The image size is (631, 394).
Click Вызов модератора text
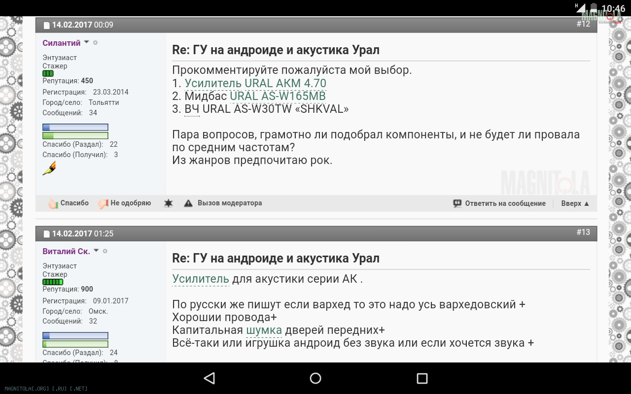[x=230, y=203]
